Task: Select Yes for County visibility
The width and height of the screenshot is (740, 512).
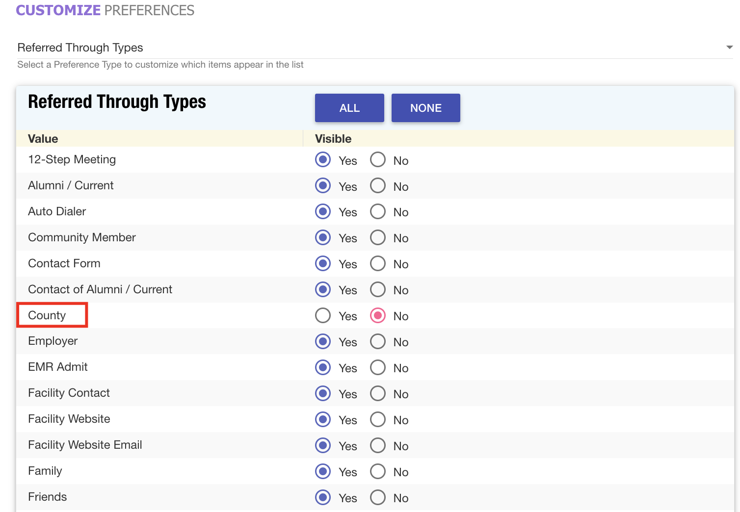Action: [323, 315]
